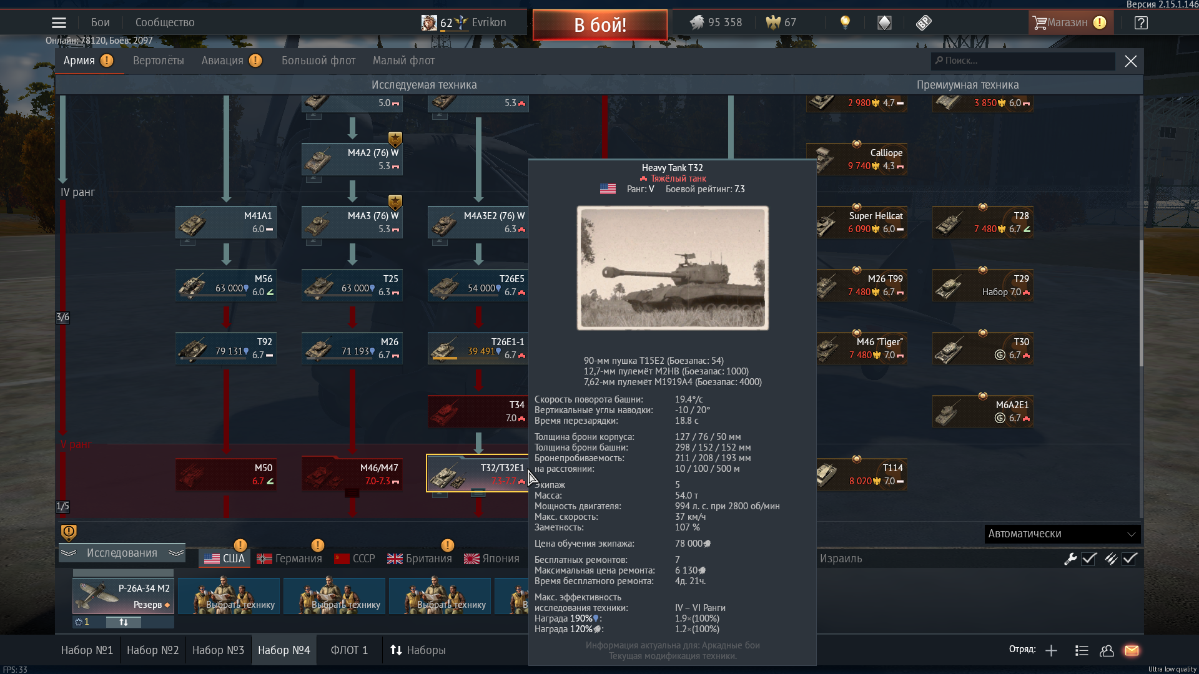
Task: Switch to the Авиация tab
Action: click(231, 61)
